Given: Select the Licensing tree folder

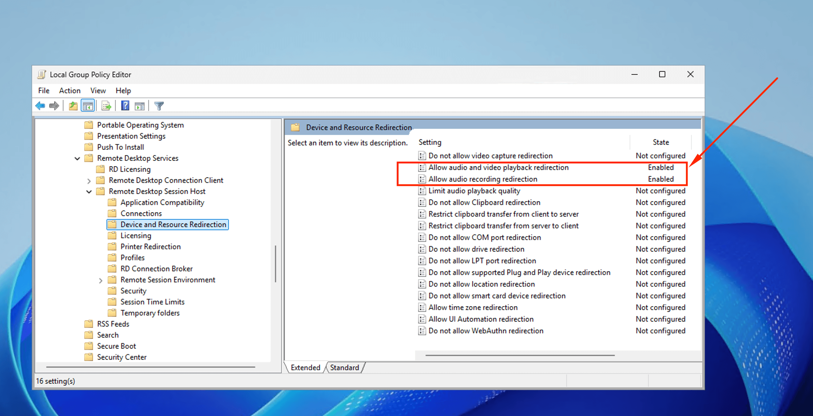Looking at the screenshot, I should tap(136, 235).
